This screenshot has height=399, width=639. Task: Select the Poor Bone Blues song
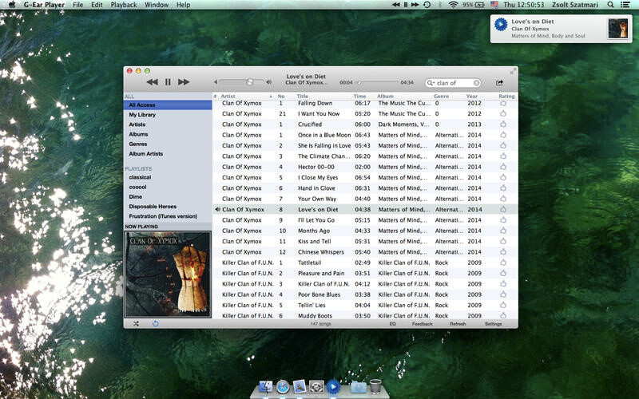tap(365, 294)
